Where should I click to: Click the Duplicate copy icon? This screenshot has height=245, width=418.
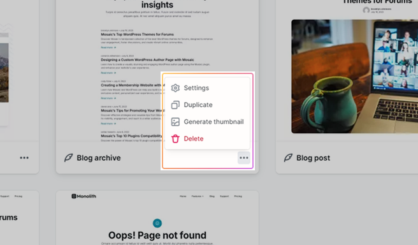pyautogui.click(x=175, y=105)
